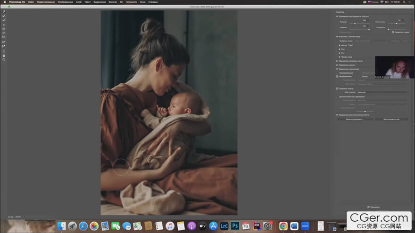Screen dimensions: 415x233
Task: Click the 'Реконструировать...' button
Action: tap(354, 119)
